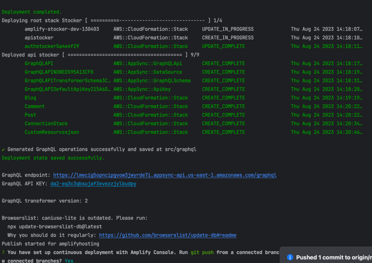Click the npx update-browserslist-db@latest command

[x=54, y=227]
